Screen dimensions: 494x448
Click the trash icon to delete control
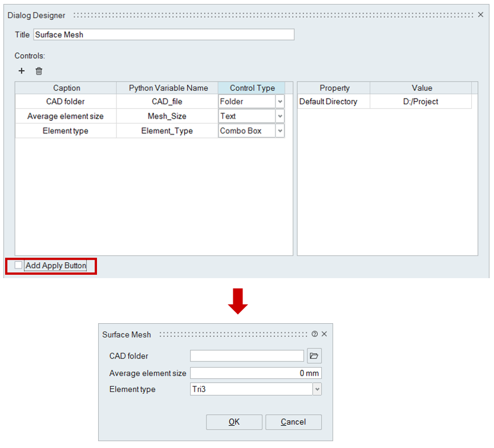pyautogui.click(x=39, y=71)
